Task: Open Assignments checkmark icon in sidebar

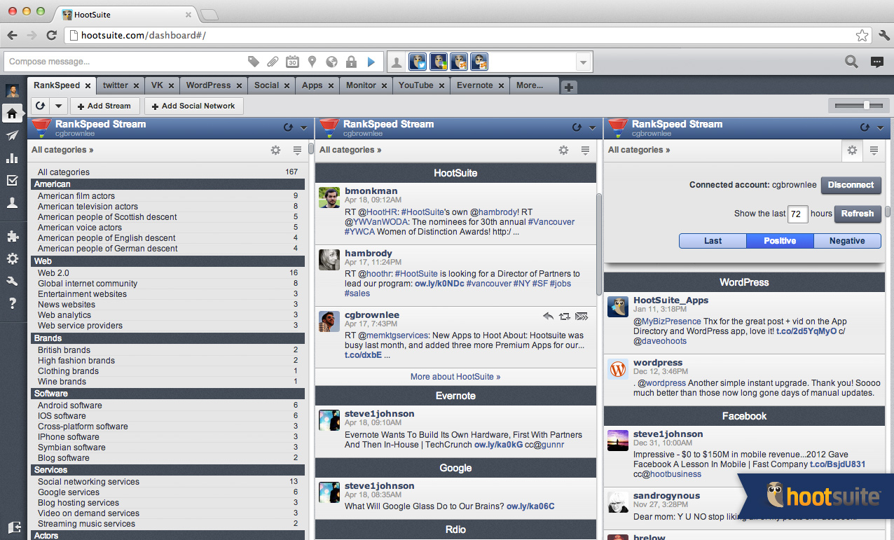Action: coord(12,180)
